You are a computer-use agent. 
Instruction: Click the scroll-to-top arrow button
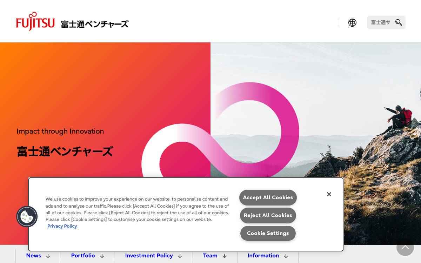(405, 247)
